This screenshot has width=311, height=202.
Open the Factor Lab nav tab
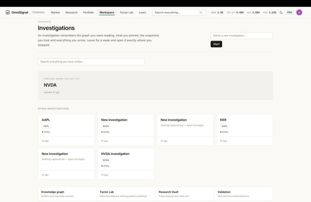(127, 12)
